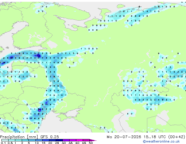Screen dimensions: 186x144
Task: Click the 0.5–1 mm legend color box
Action: pos(12,140)
